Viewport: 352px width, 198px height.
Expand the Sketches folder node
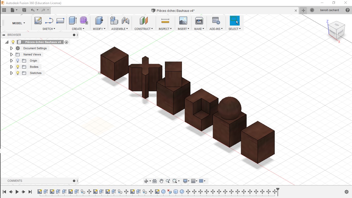(x=11, y=73)
